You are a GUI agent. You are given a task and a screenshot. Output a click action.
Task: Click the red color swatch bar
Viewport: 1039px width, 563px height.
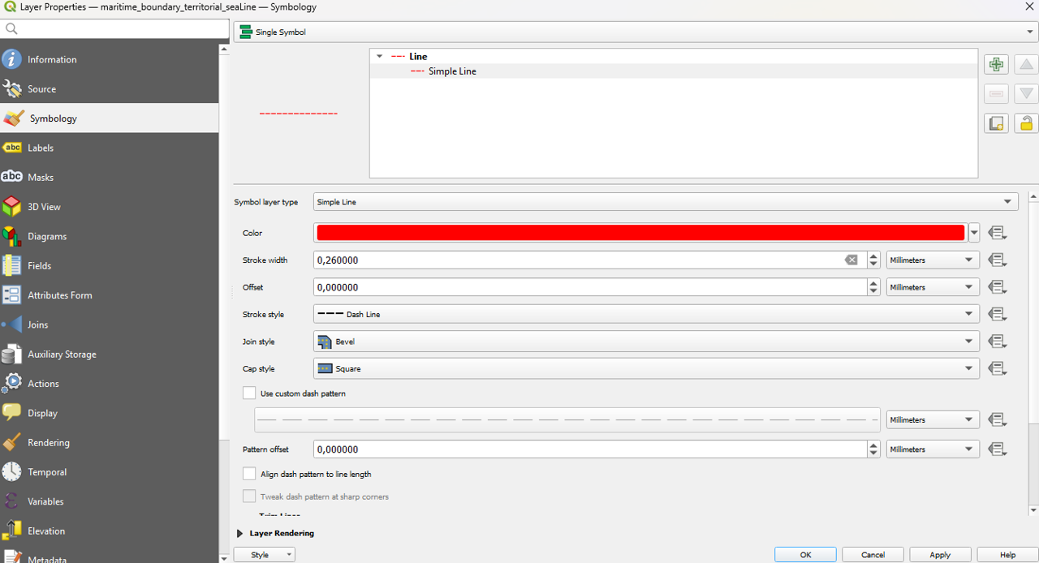coord(640,234)
